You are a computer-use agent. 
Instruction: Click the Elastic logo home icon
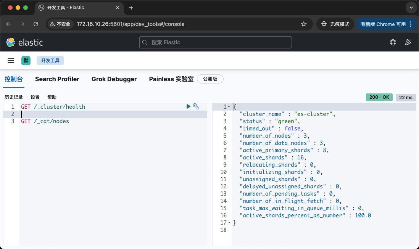coord(11,42)
